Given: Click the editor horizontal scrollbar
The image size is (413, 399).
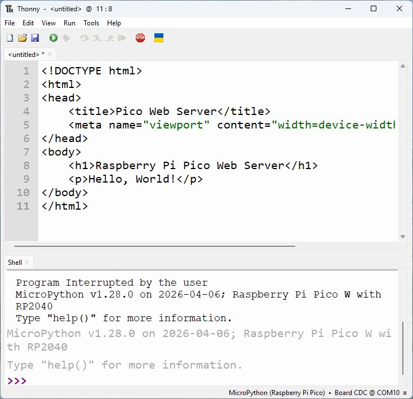Looking at the screenshot, I should click(x=154, y=246).
